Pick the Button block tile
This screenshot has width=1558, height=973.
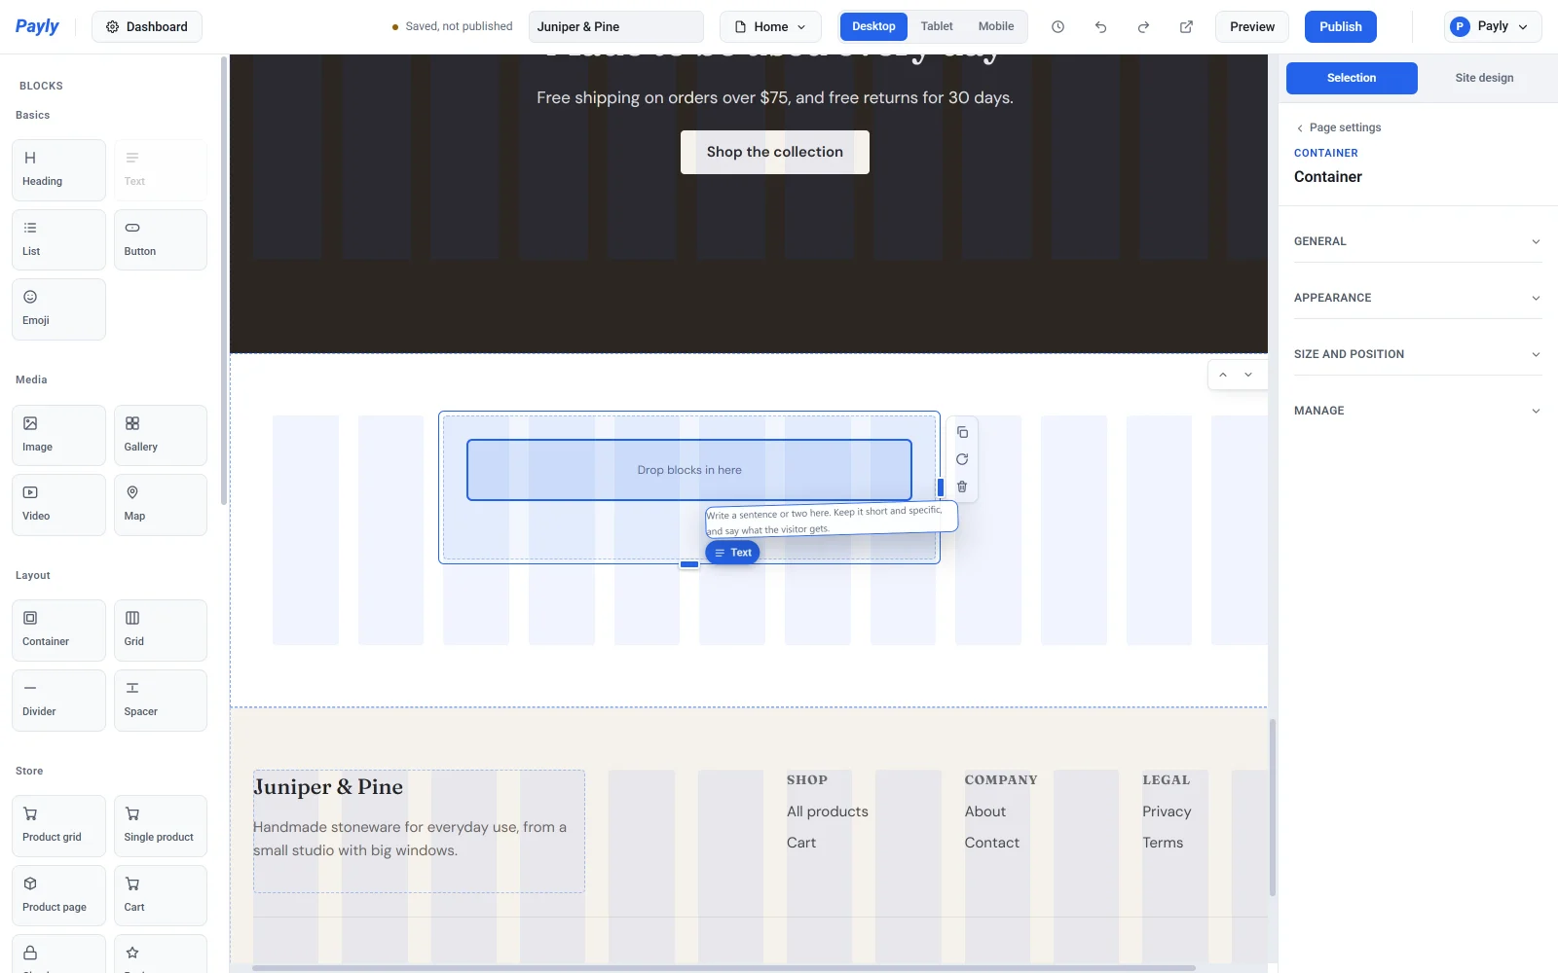click(161, 239)
